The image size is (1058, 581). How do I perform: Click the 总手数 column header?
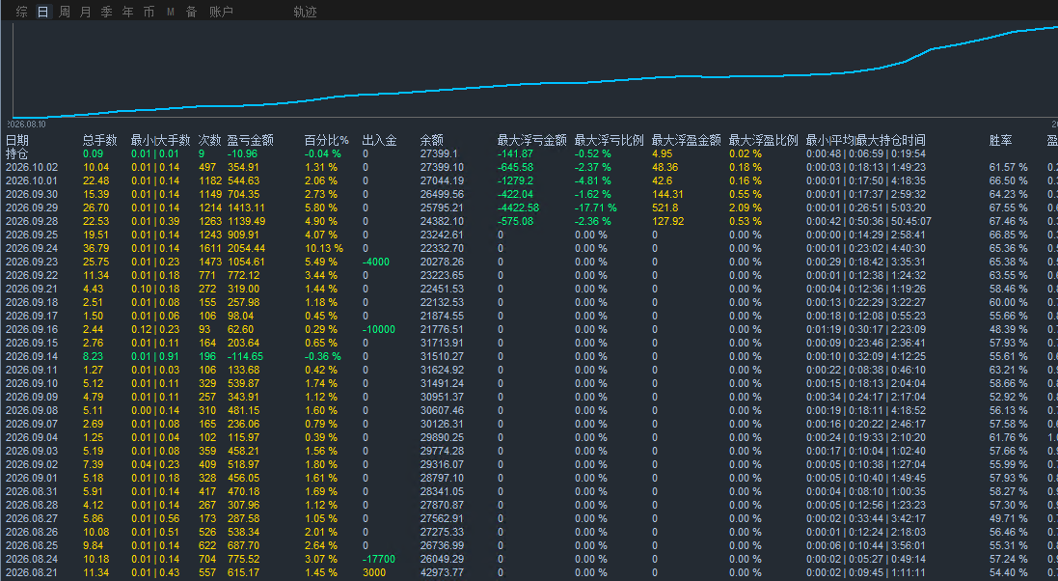click(x=100, y=141)
